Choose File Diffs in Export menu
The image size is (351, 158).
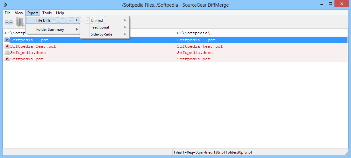[x=53, y=20]
